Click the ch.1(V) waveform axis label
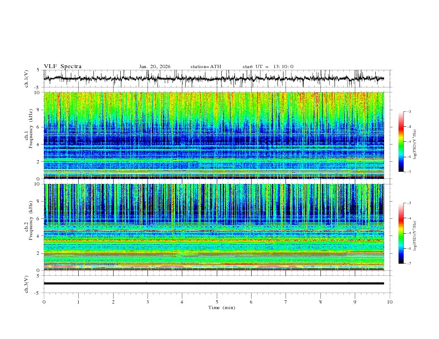The height and width of the screenshot is (339, 439). (x=27, y=79)
